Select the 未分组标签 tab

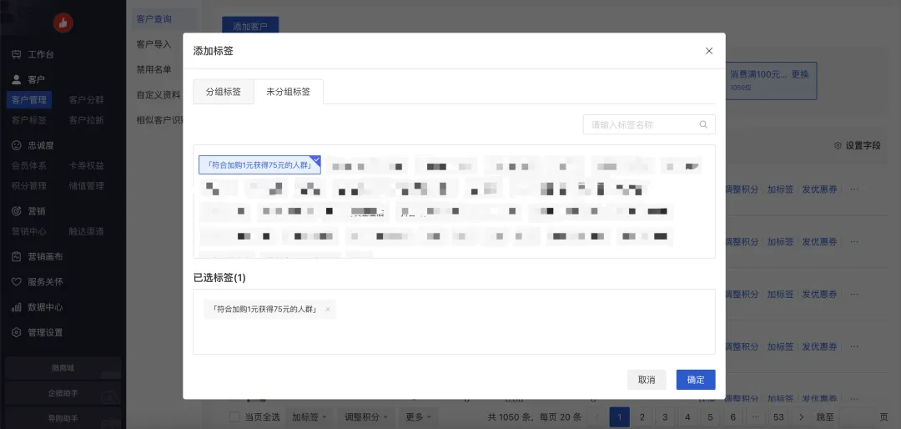click(288, 92)
